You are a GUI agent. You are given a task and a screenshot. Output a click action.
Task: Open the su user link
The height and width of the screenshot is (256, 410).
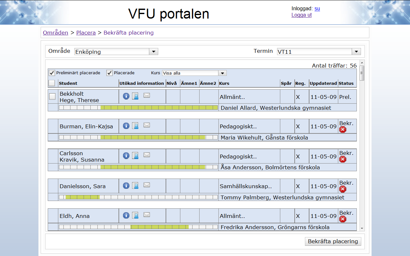tap(317, 9)
